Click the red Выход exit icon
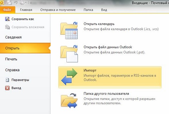Image resolution: width=169 pixels, height=114 pixels. (x=7, y=88)
